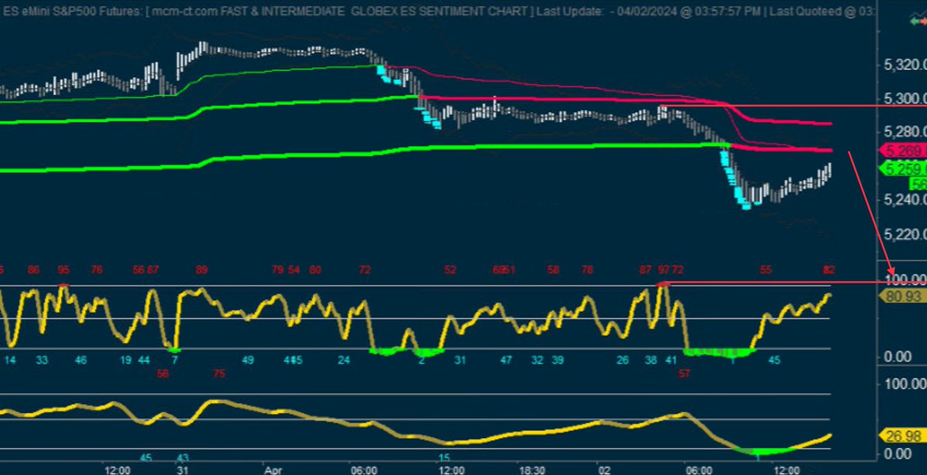Select the 5,280.0 price axis label
The height and width of the screenshot is (475, 927).
point(905,132)
